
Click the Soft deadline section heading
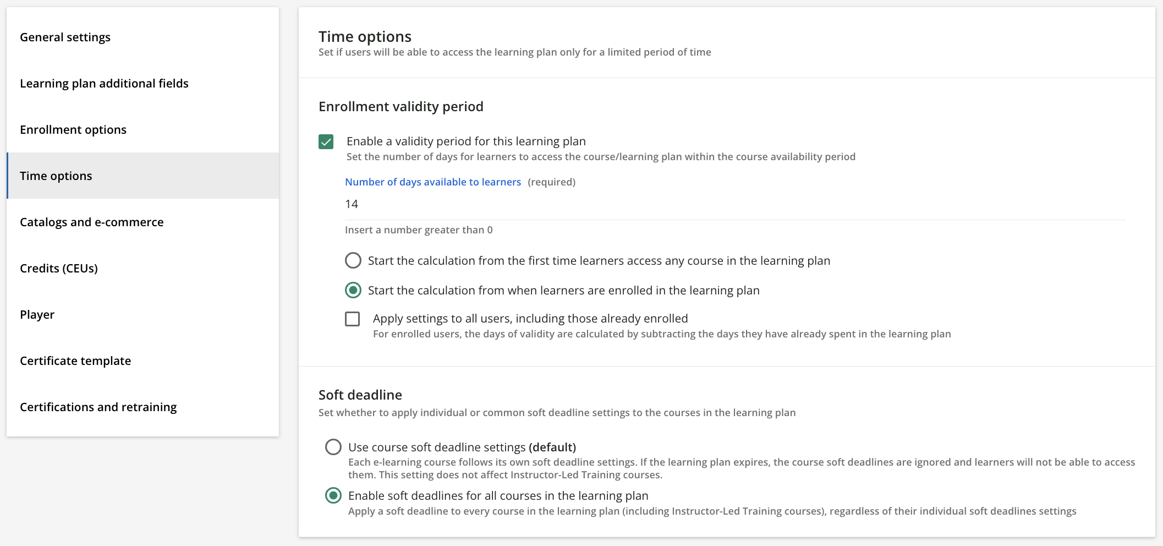tap(360, 395)
